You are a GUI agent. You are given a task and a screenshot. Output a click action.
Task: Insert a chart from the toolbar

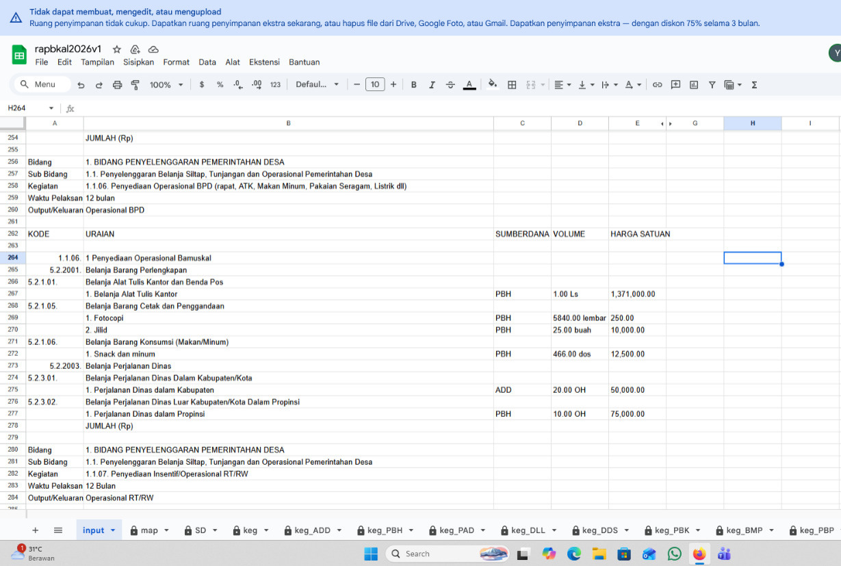point(694,85)
